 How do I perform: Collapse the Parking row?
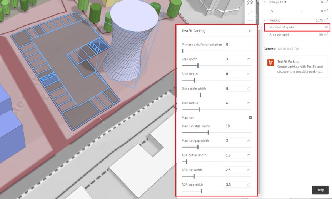(x=265, y=20)
